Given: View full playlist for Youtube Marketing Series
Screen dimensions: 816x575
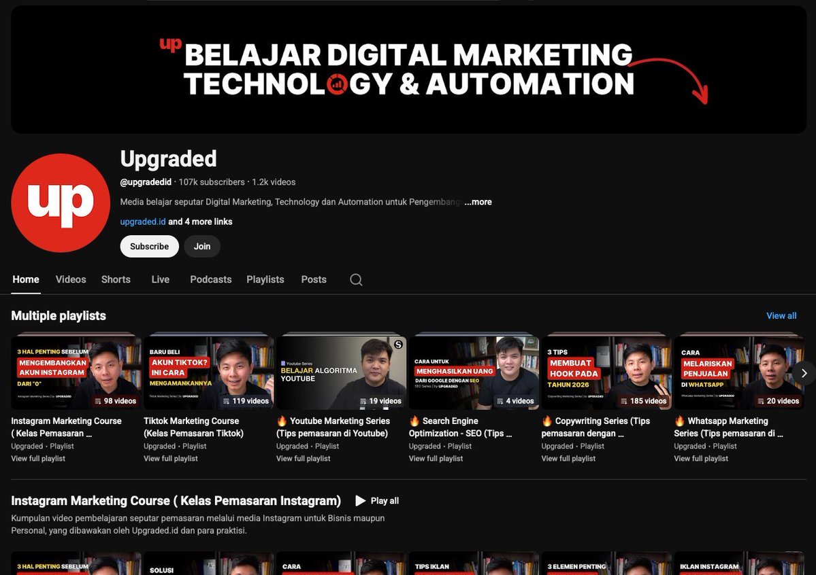Looking at the screenshot, I should tap(304, 459).
